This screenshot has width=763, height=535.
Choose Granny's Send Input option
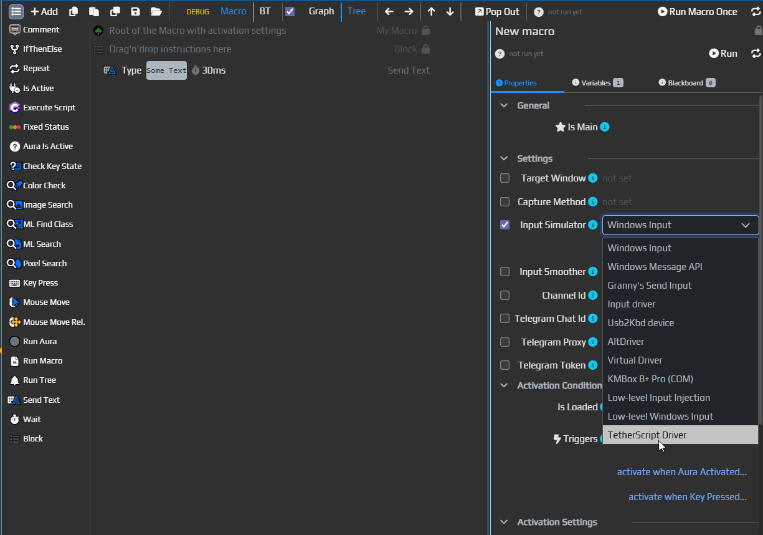[680, 286]
